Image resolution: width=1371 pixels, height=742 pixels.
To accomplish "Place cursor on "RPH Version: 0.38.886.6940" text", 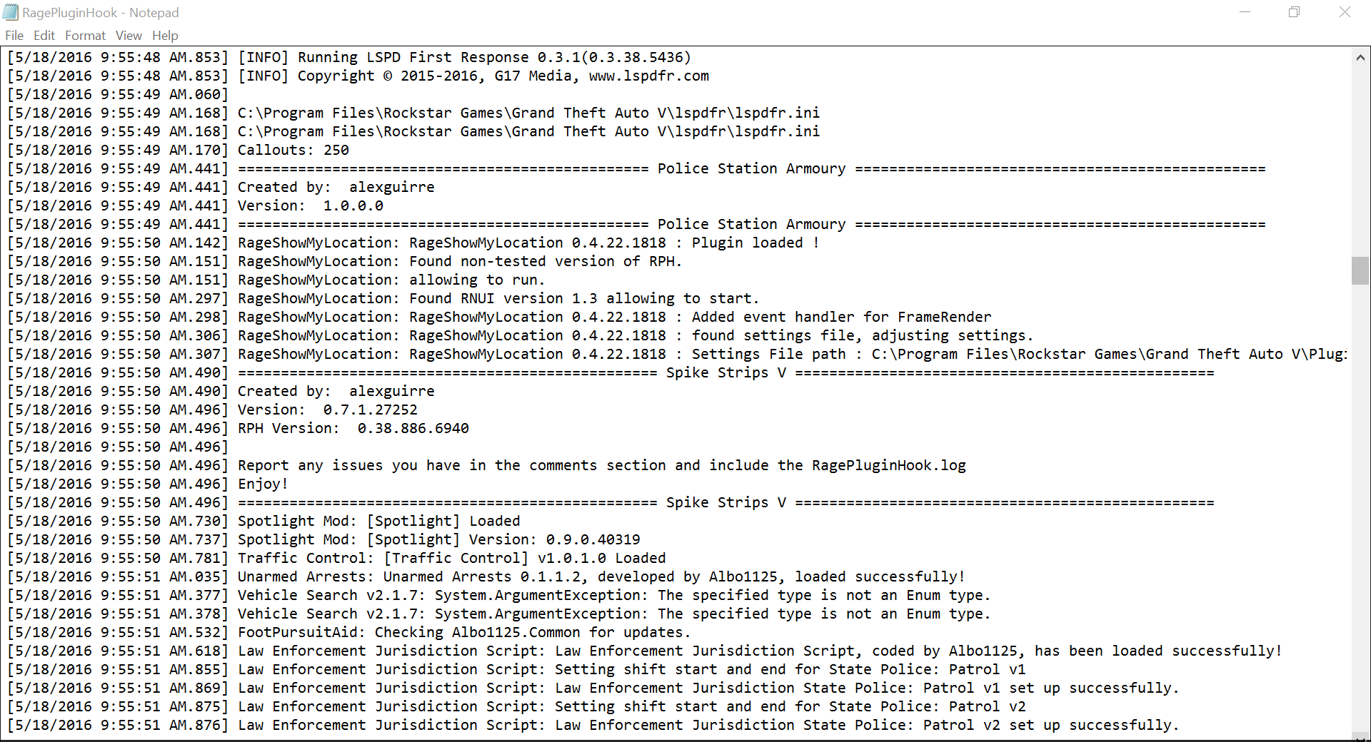I will (353, 429).
